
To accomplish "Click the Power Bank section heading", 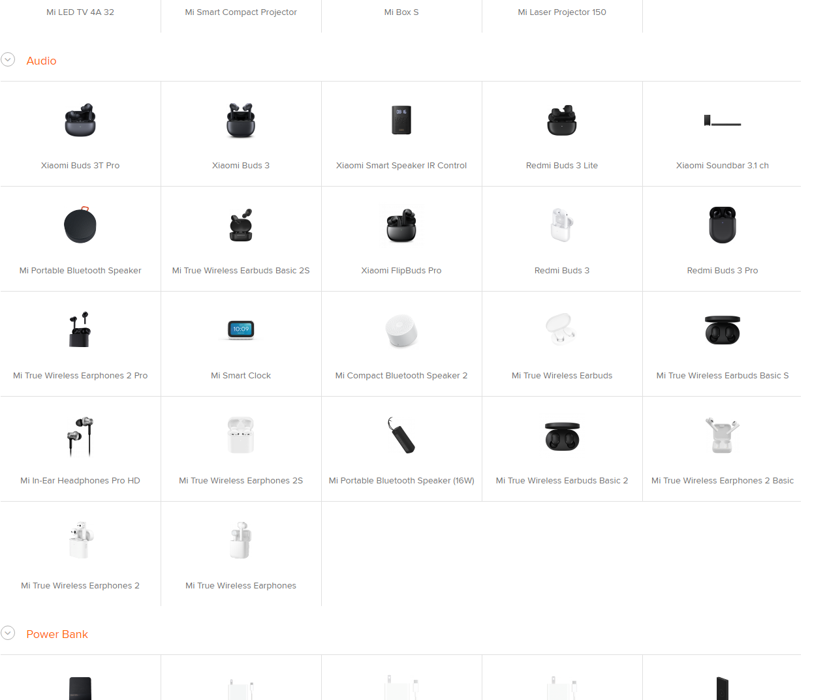I will [57, 634].
